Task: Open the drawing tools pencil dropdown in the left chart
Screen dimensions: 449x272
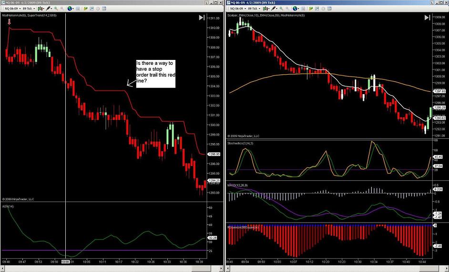Action: (49, 9)
